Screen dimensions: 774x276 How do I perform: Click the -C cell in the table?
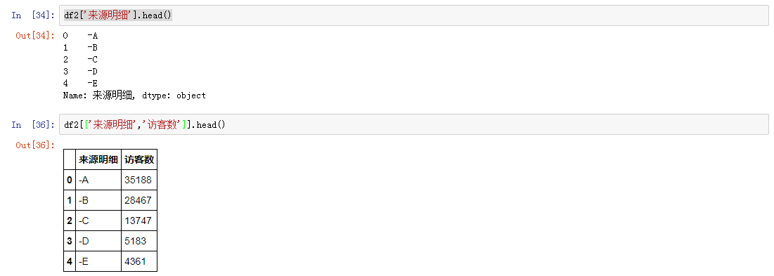pos(98,221)
